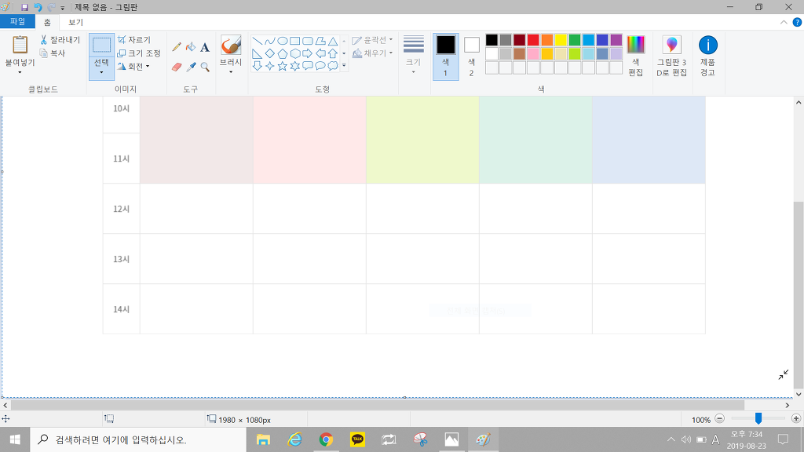Choose the Line shape
Image resolution: width=804 pixels, height=452 pixels.
click(x=258, y=41)
